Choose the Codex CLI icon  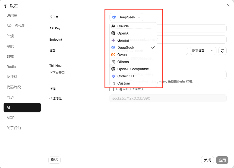(113, 76)
